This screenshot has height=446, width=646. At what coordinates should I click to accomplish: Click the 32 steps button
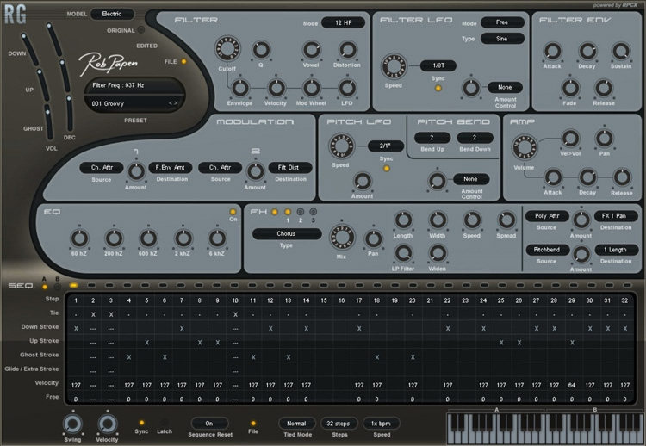pos(339,424)
